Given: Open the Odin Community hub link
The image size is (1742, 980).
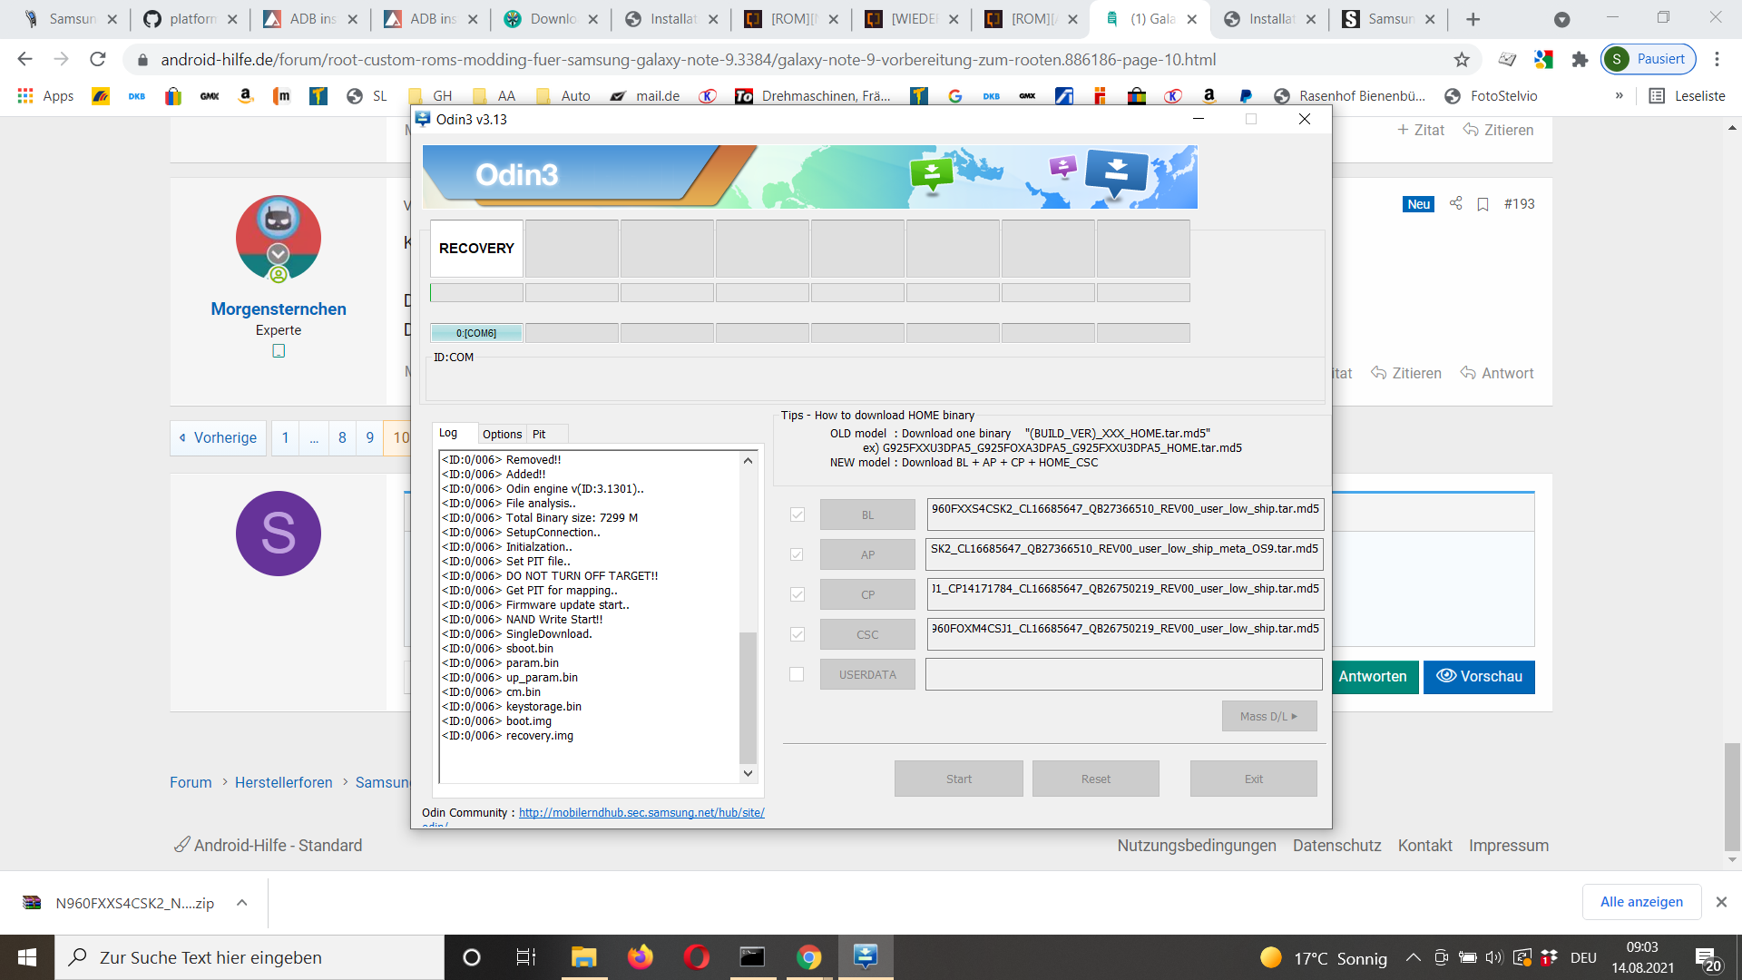Looking at the screenshot, I should tap(641, 813).
